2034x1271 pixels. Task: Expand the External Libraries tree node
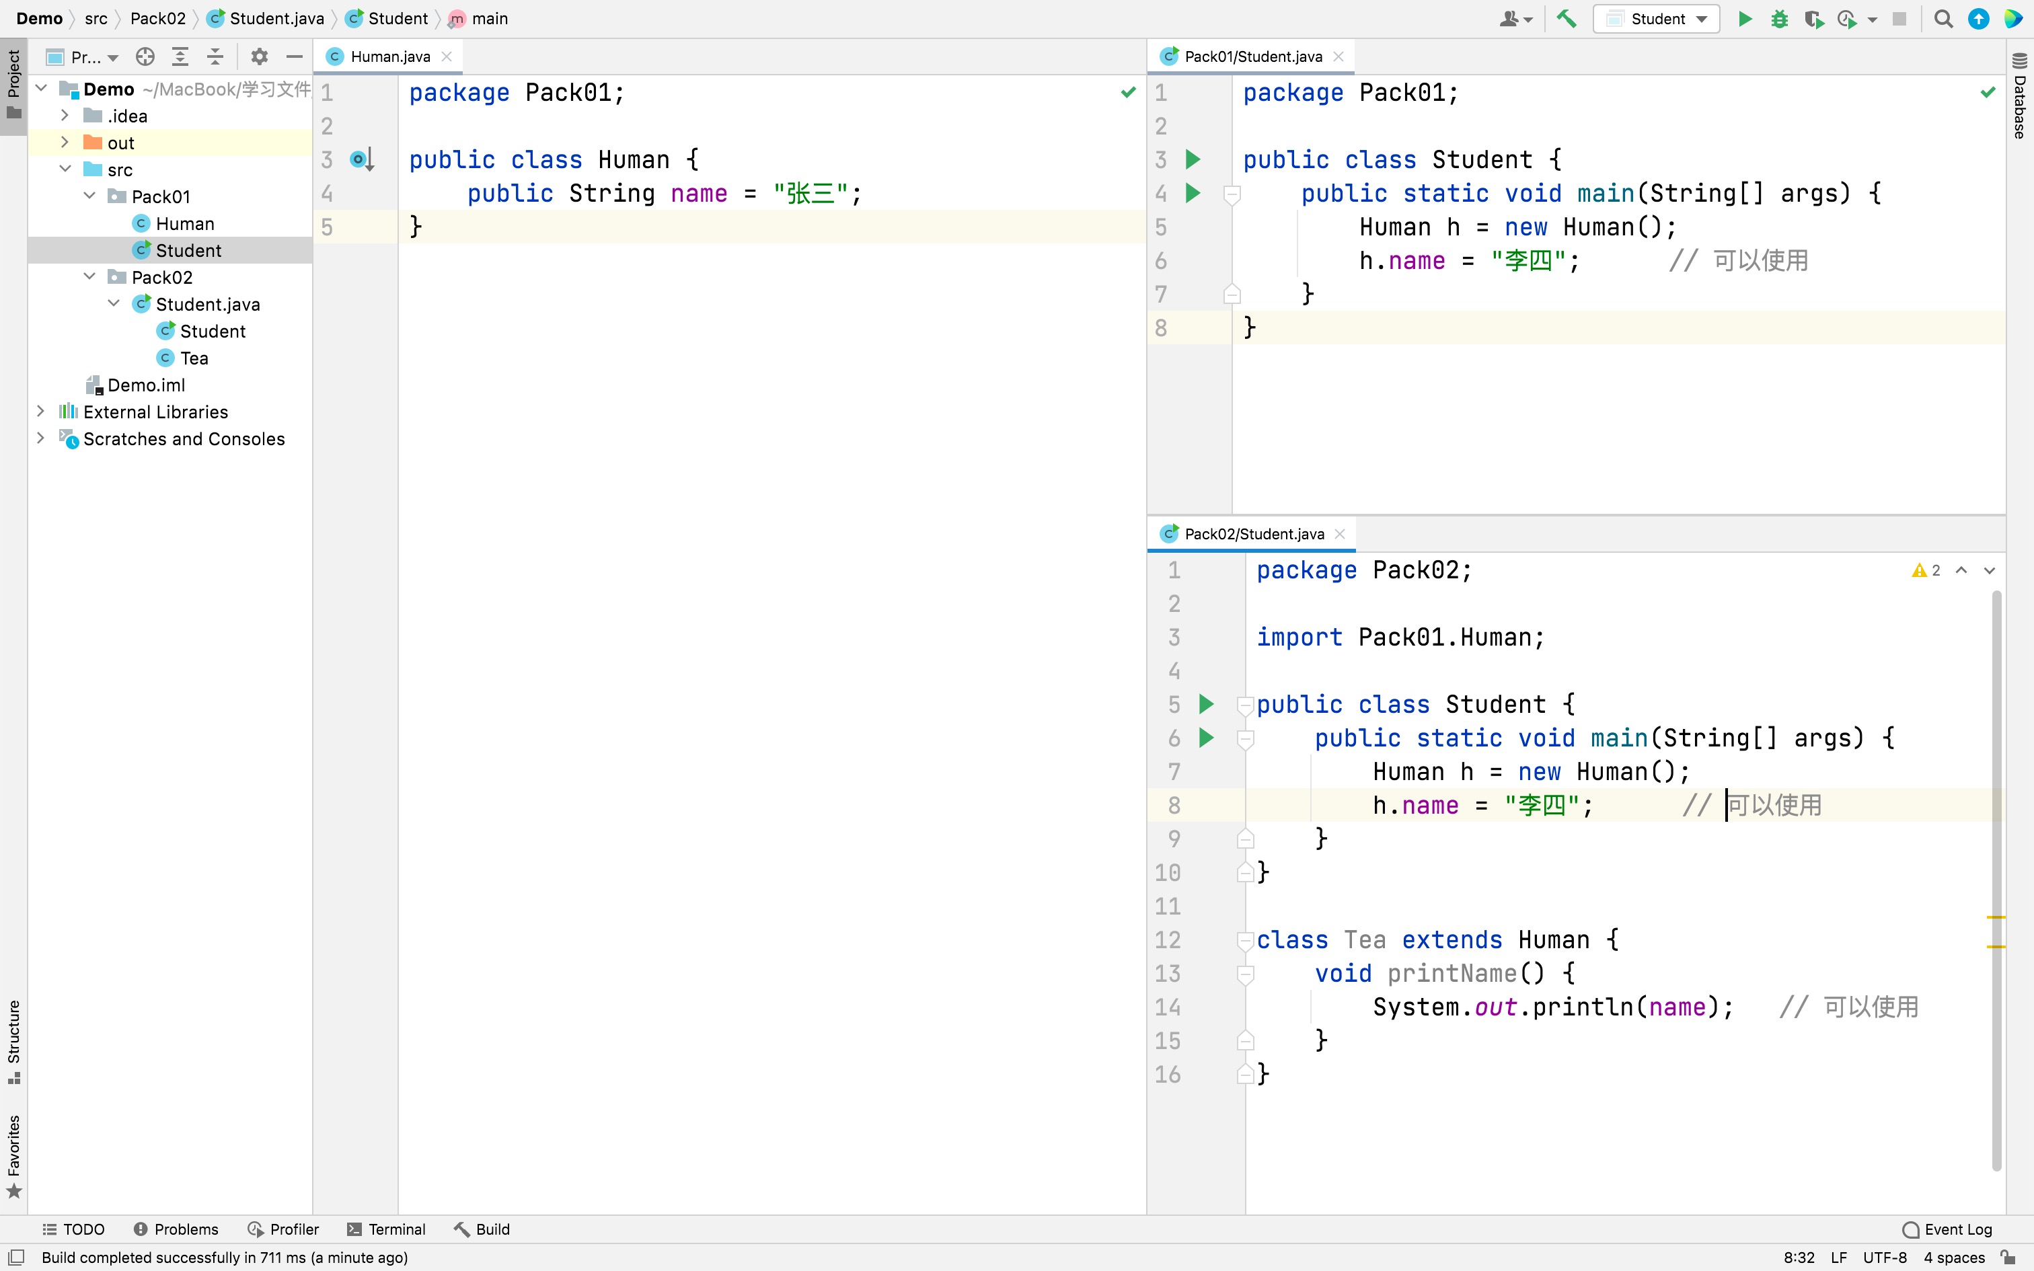pyautogui.click(x=40, y=412)
